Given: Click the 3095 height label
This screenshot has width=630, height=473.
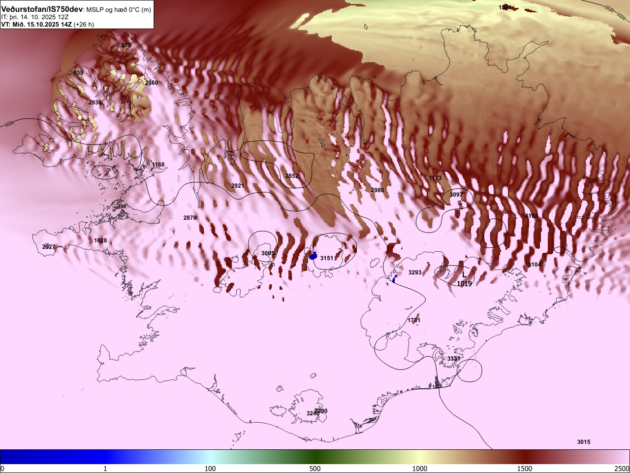Looking at the screenshot, I should pos(268,253).
